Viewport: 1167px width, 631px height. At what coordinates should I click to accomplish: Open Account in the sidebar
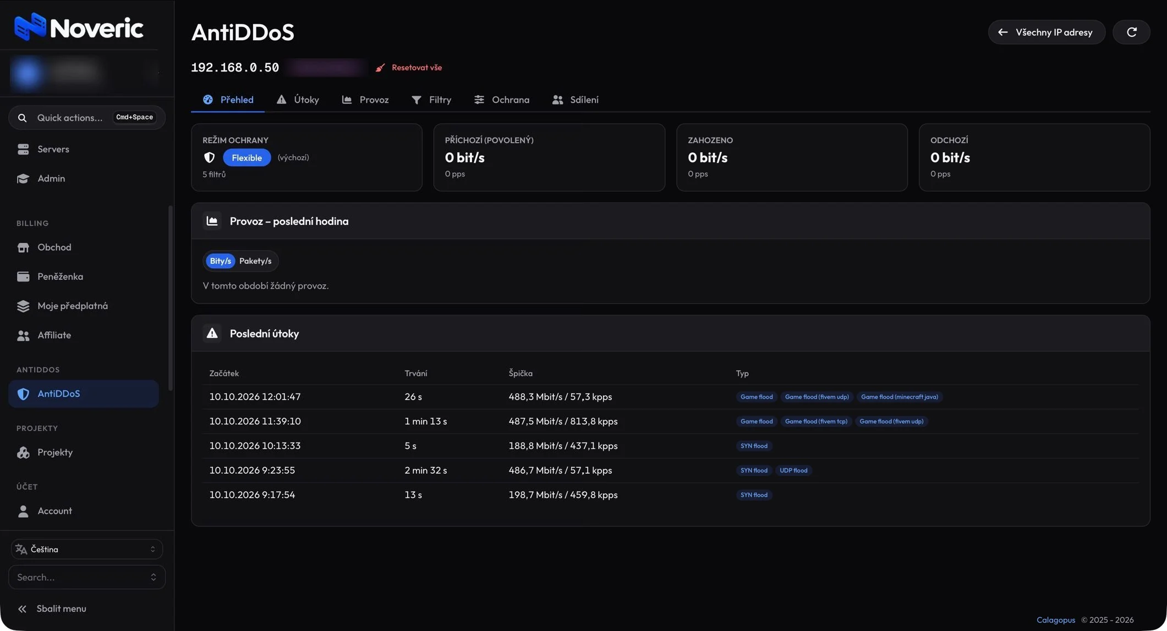tap(84, 511)
